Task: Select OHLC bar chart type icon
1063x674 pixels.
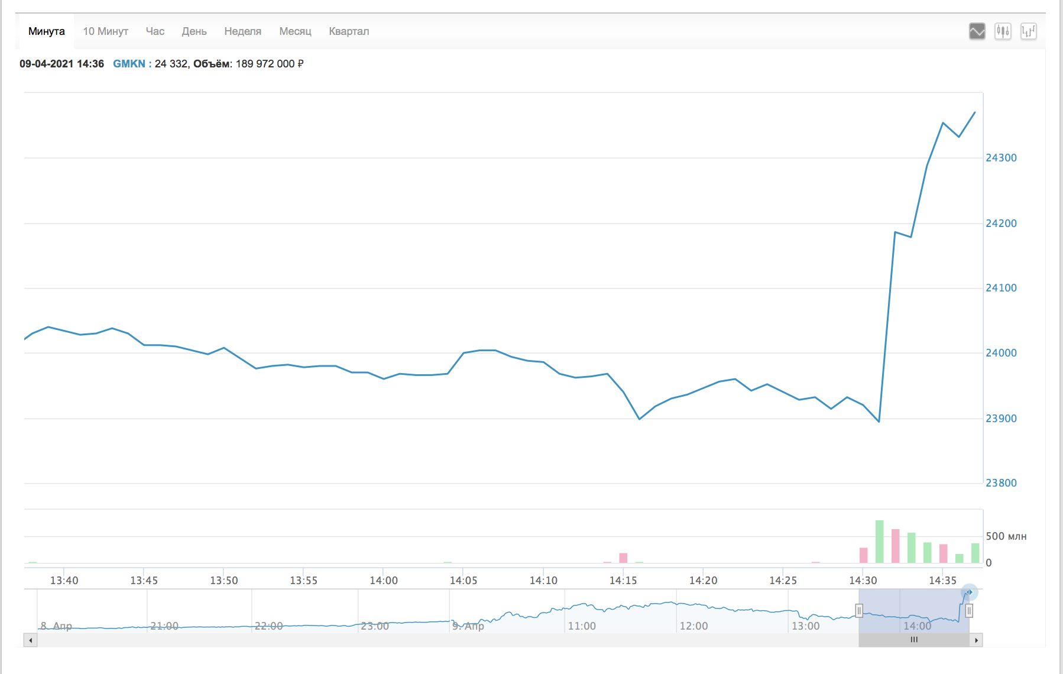Action: click(x=1029, y=31)
